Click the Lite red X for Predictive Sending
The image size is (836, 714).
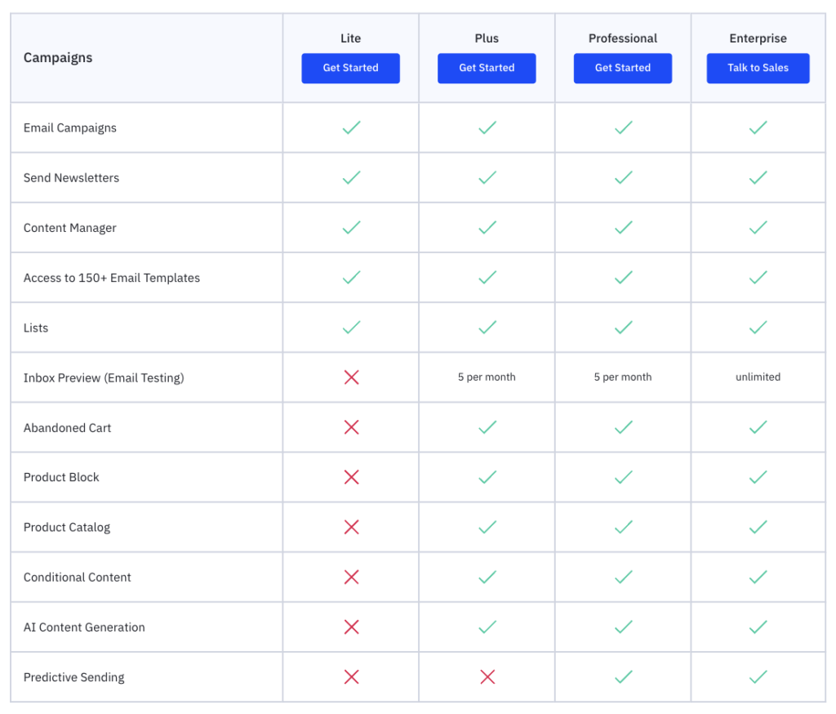351,677
